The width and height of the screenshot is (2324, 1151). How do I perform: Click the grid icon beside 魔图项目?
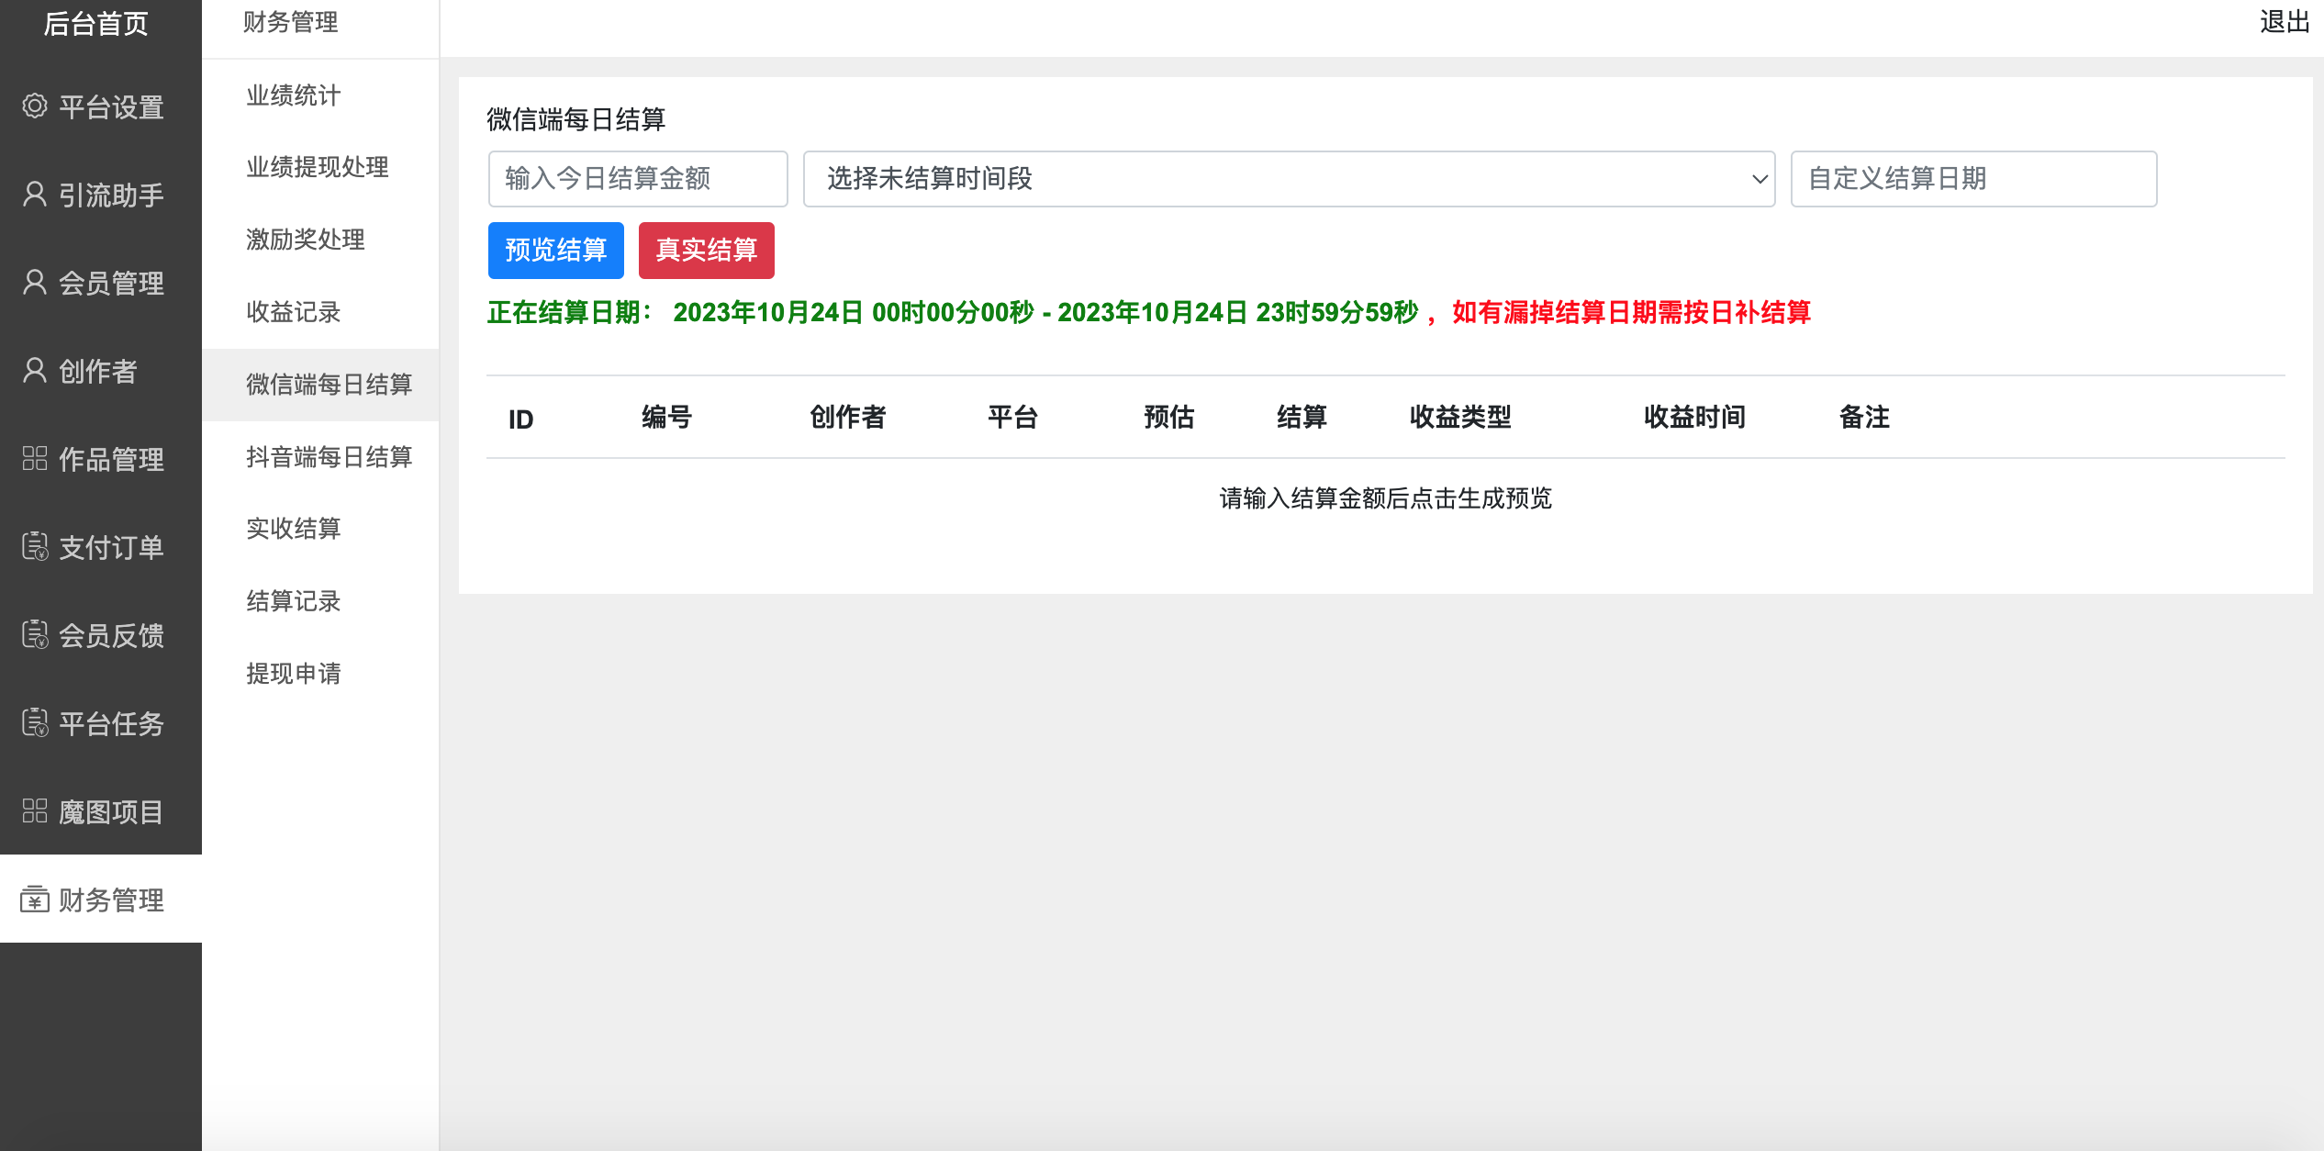tap(35, 810)
